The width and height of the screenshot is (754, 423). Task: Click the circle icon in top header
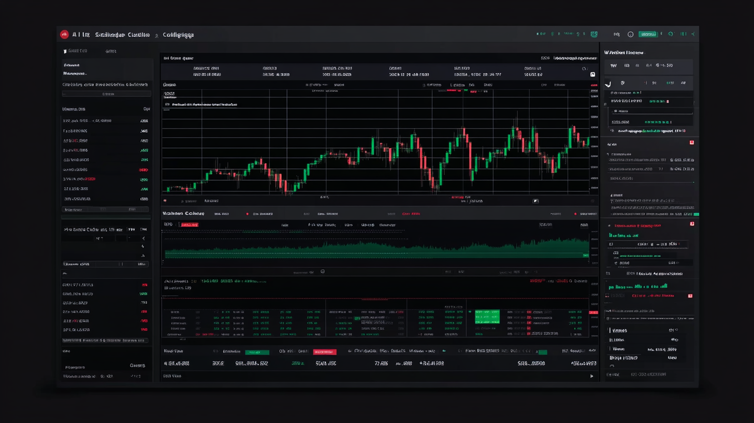click(630, 34)
